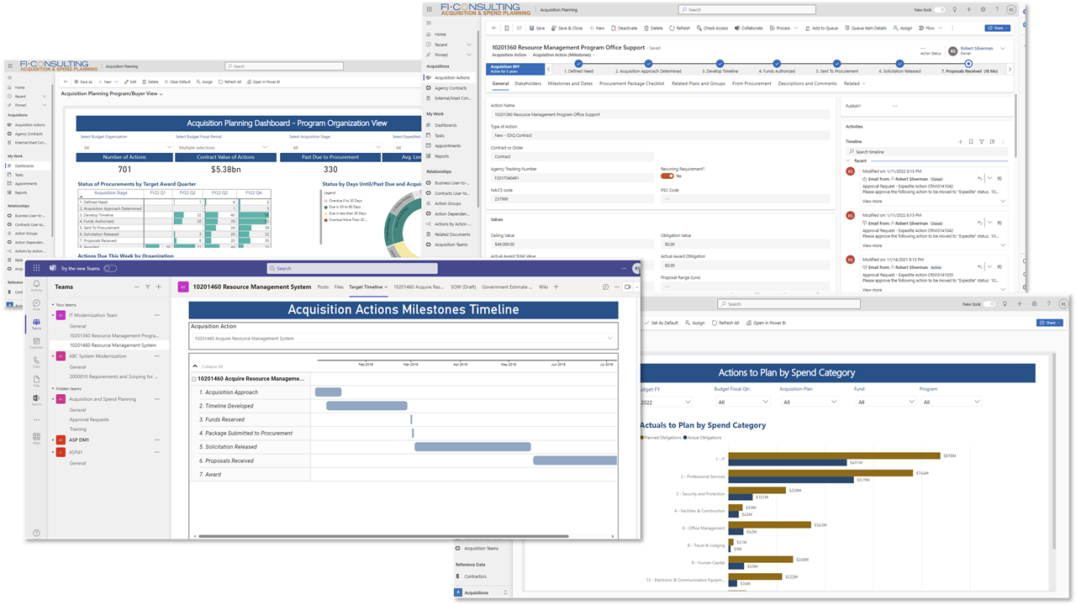Click Refresh in the record command bar

click(x=679, y=28)
